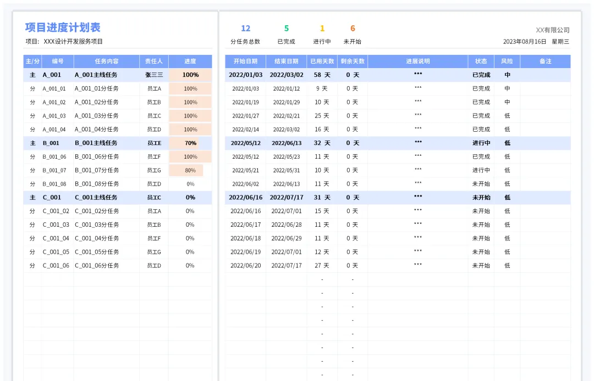Image resolution: width=594 pixels, height=381 pixels.
Task: Click the 进行中 count 1
Action: 322,29
